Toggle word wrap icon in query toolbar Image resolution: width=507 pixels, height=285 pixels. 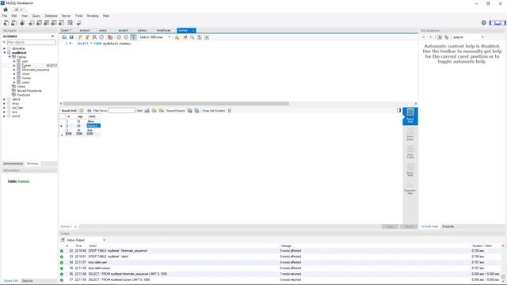[x=207, y=37]
